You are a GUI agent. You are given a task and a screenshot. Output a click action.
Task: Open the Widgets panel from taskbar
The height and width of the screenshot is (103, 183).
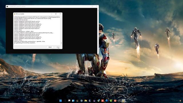(73, 101)
